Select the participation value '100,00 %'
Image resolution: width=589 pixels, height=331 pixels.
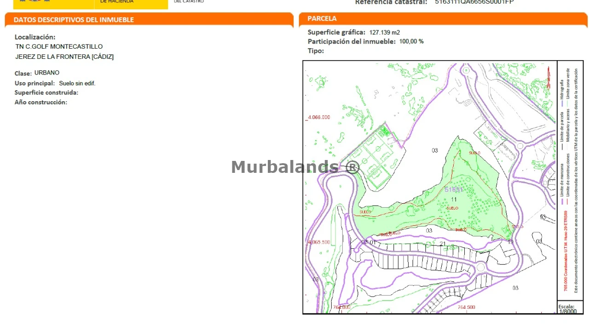pyautogui.click(x=411, y=41)
